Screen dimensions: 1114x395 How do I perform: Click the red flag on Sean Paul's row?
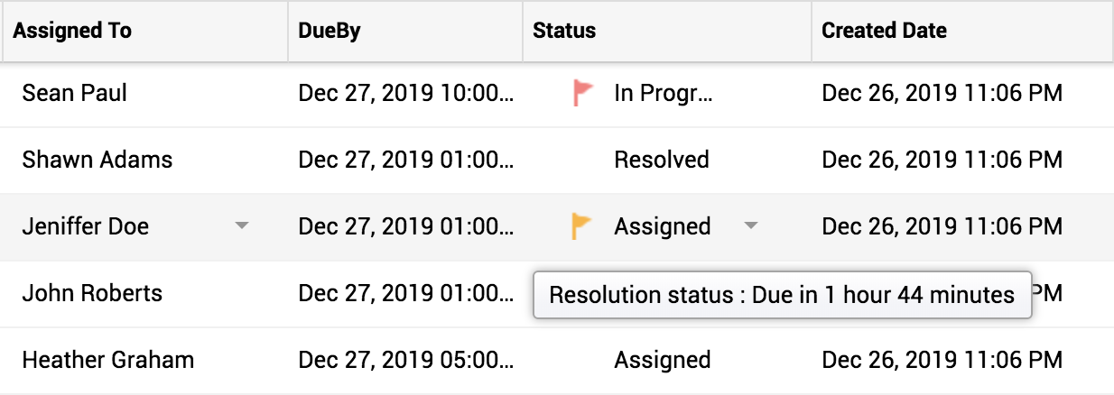(x=584, y=93)
